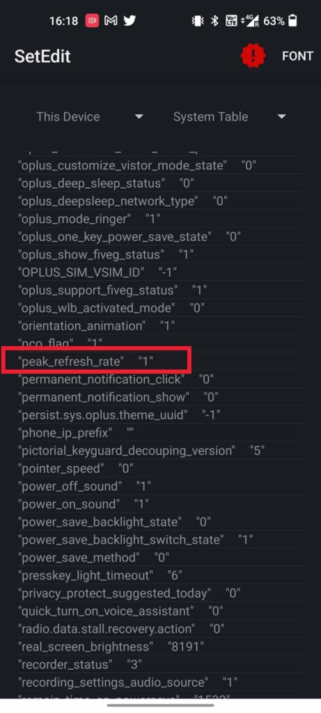
Task: Tap the battery status icon
Action: [x=293, y=21]
